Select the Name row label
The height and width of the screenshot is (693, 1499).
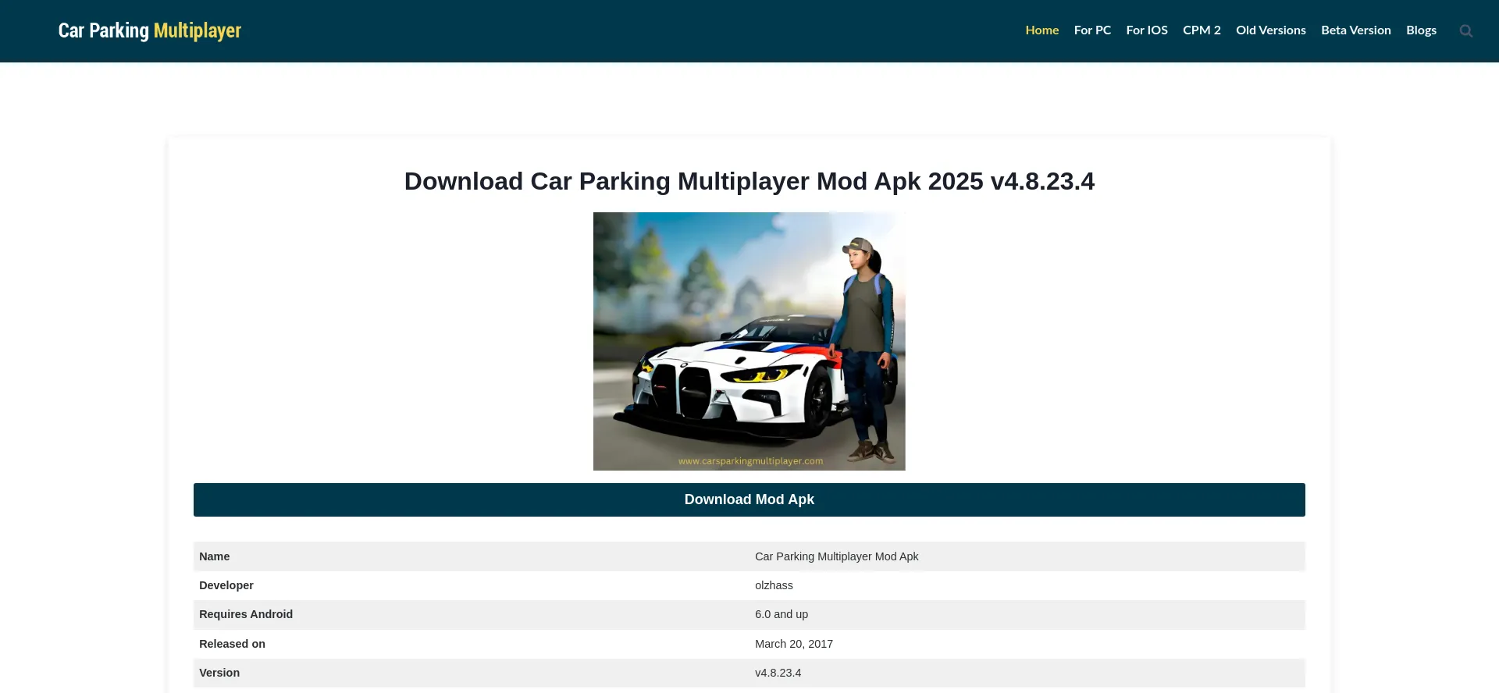[214, 556]
